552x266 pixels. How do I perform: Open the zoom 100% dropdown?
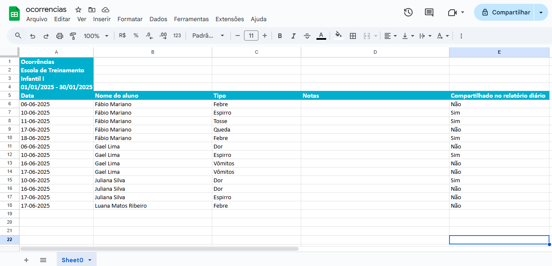tap(96, 36)
